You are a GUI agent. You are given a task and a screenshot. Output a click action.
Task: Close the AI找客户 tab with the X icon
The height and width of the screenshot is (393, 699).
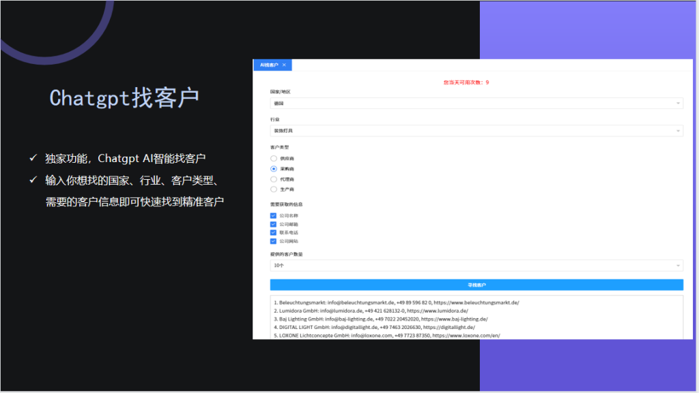pyautogui.click(x=285, y=65)
